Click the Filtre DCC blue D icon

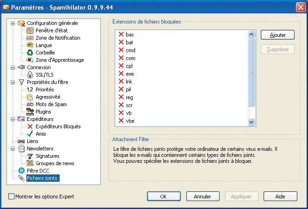click(x=21, y=171)
